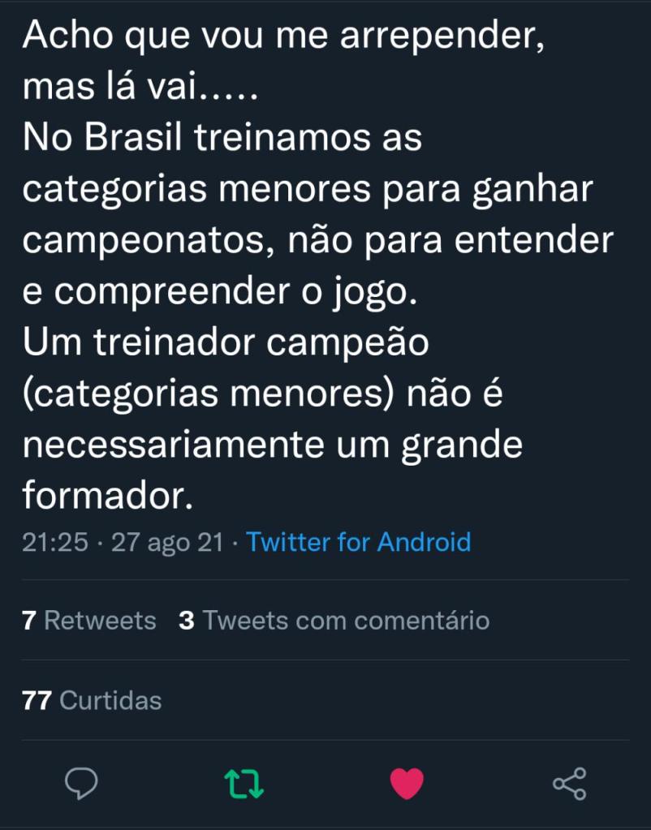The width and height of the screenshot is (651, 830).
Task: Click the line "mas lá vai....."
Action: coord(140,88)
